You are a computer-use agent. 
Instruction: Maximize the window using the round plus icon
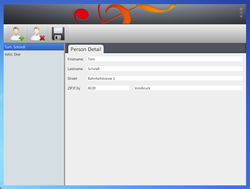coord(241,16)
